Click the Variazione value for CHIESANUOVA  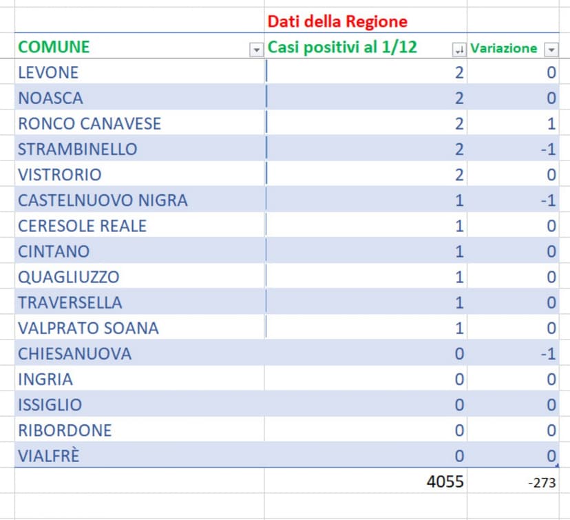547,353
